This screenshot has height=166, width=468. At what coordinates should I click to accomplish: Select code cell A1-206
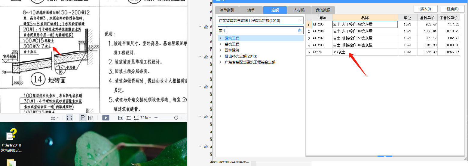tap(322, 31)
